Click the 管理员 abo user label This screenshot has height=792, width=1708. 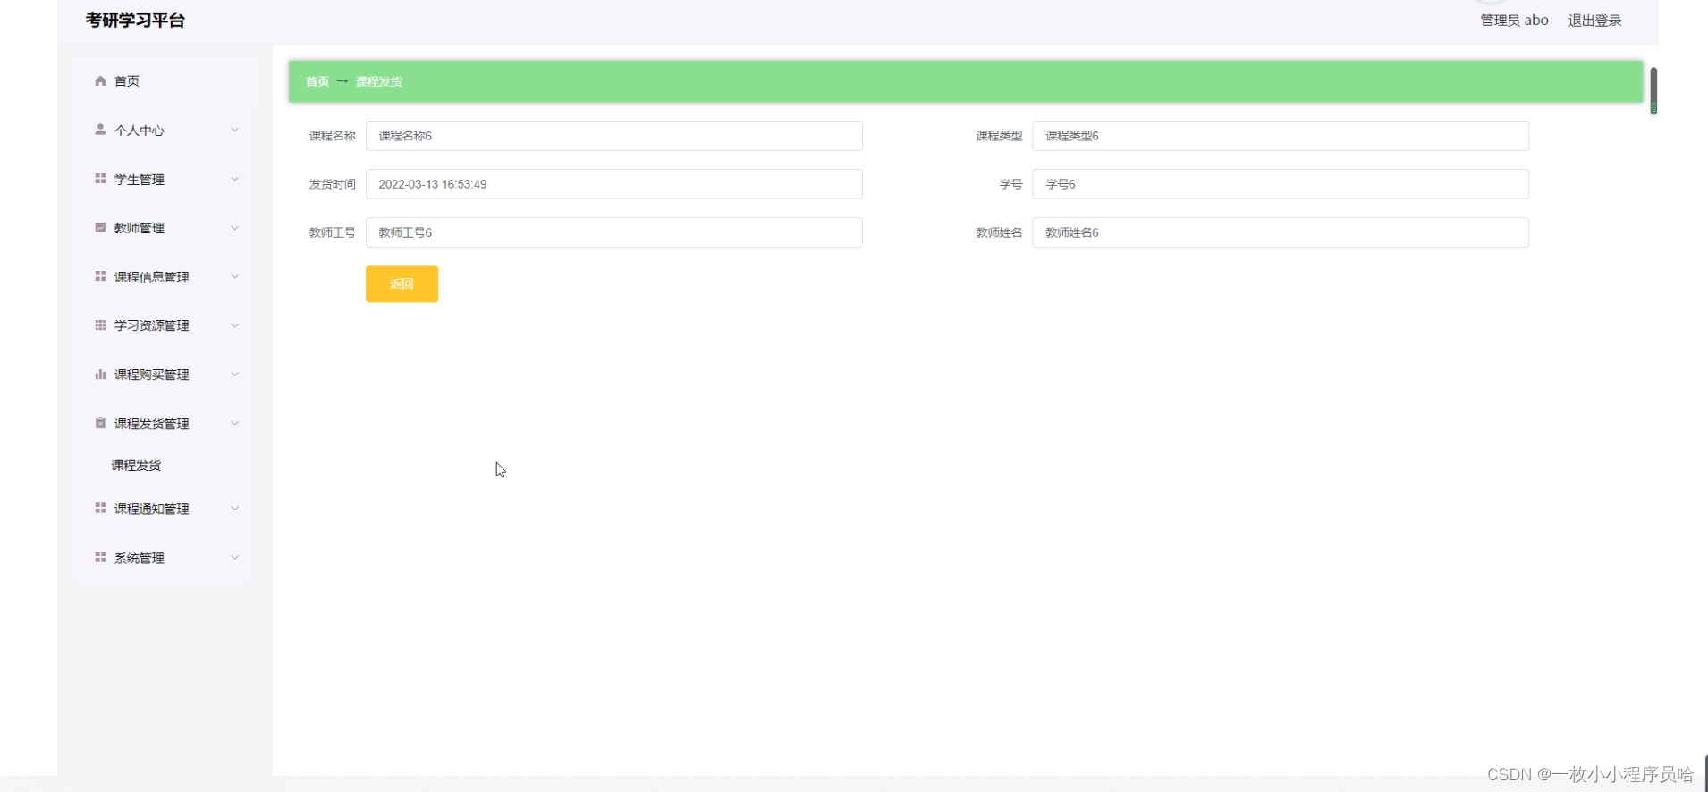[x=1514, y=21]
